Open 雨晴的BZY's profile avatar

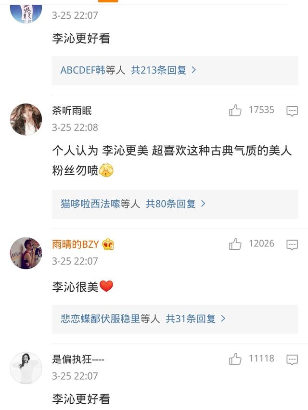click(26, 253)
